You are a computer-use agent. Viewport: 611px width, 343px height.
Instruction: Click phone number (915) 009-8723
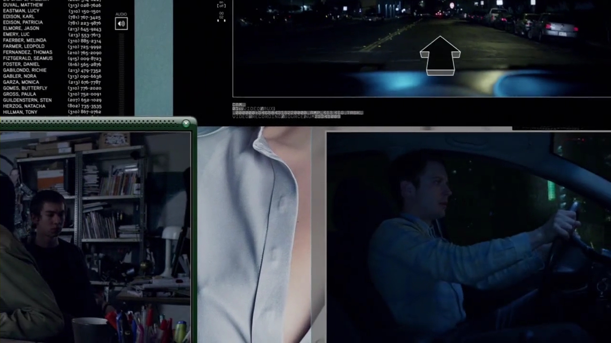(x=84, y=58)
